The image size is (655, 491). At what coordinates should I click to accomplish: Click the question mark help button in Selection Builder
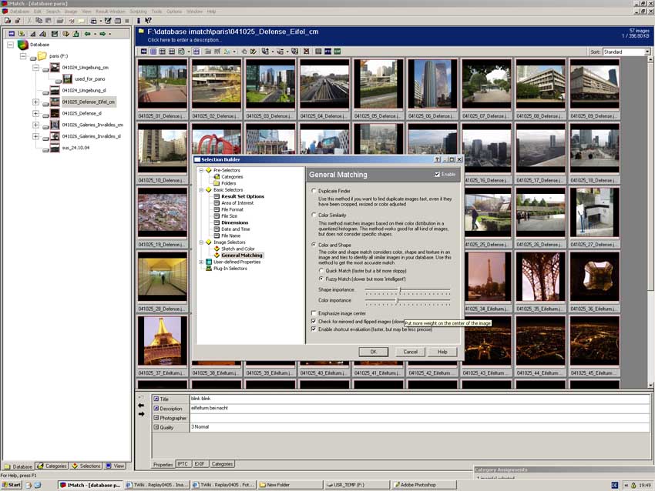(437, 159)
